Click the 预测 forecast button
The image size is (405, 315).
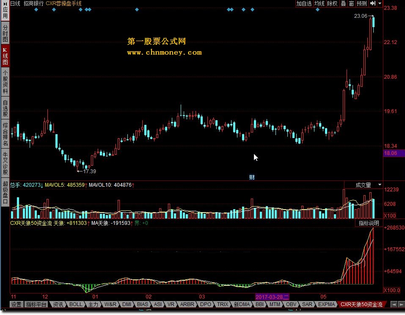pyautogui.click(x=361, y=3)
